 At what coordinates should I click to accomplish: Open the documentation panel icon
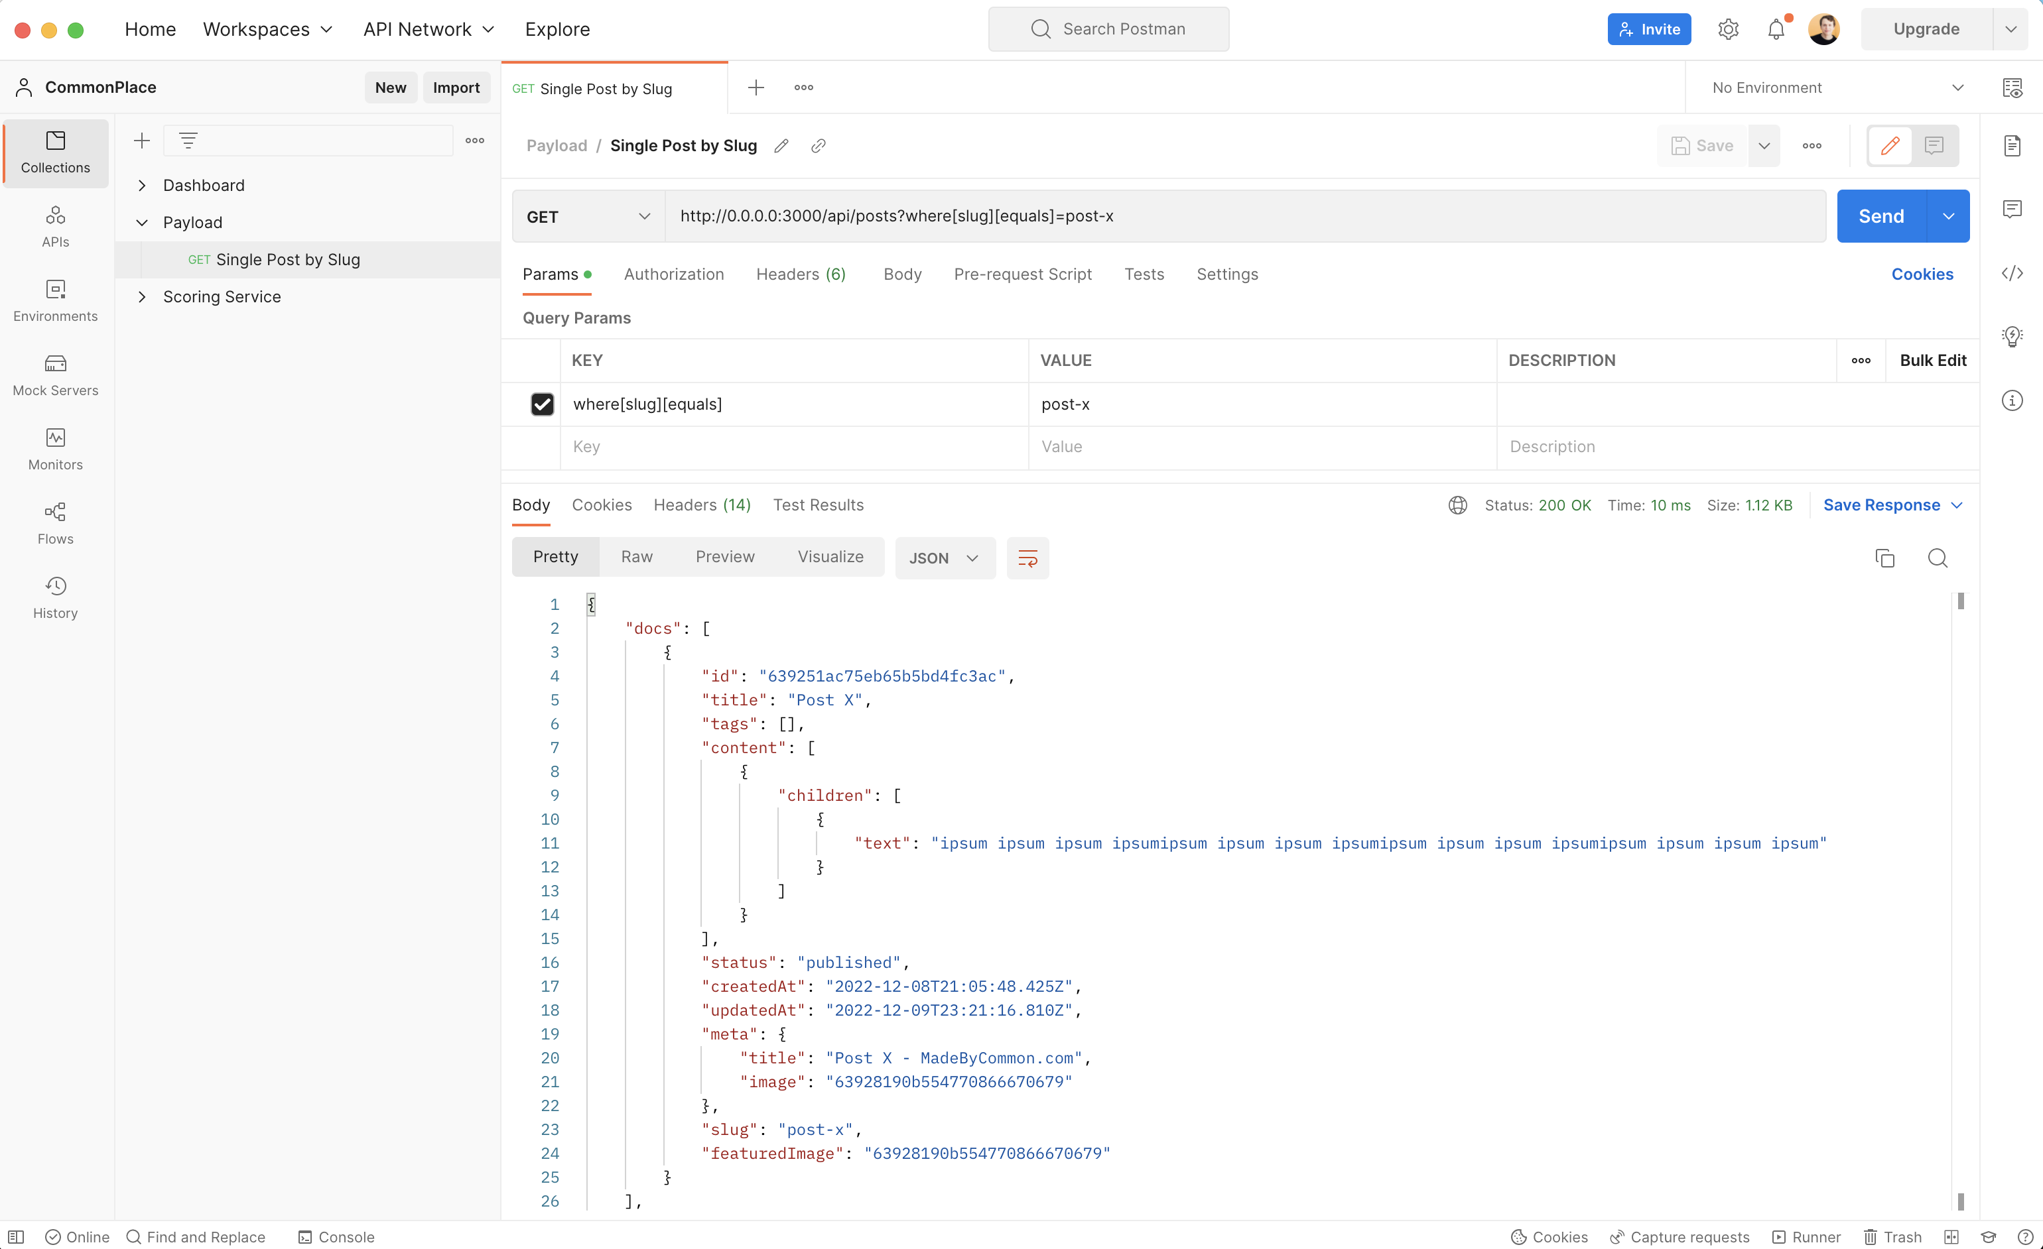pos(2014,146)
